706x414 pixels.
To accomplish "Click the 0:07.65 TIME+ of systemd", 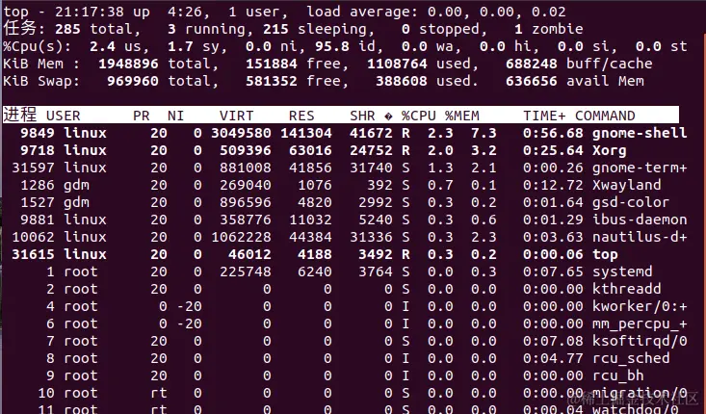I will click(x=553, y=272).
